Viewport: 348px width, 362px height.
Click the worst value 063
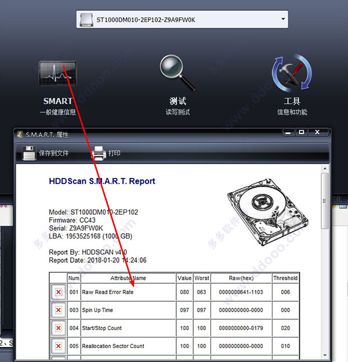201,292
